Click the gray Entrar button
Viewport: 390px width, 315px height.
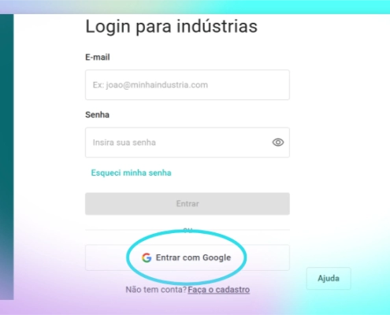pyautogui.click(x=188, y=204)
